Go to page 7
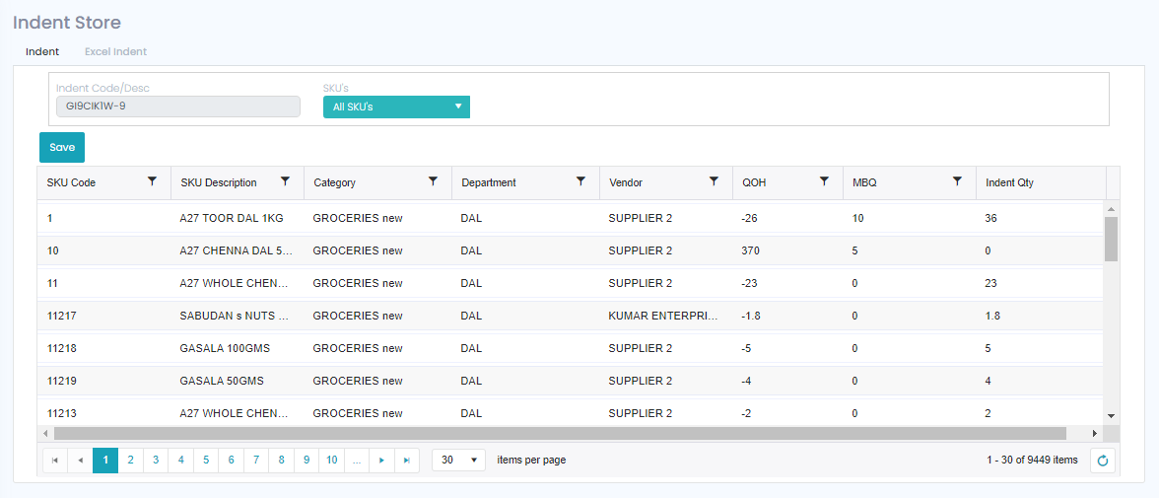1159x498 pixels. coord(256,461)
